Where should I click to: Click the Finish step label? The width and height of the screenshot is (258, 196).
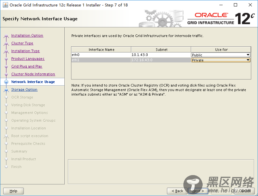(16, 167)
